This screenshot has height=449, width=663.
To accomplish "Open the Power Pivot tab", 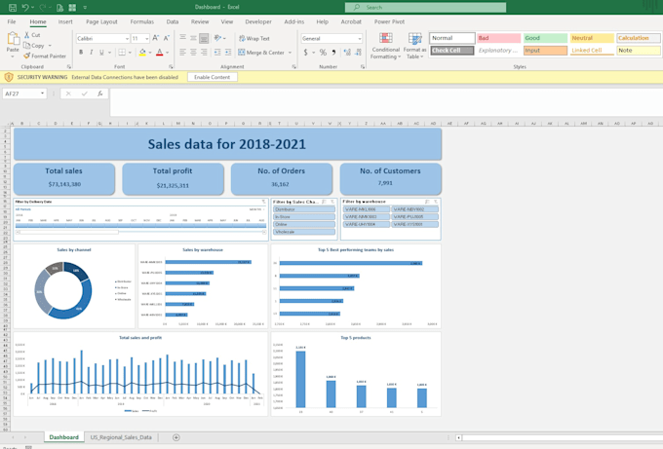I will pos(389,21).
